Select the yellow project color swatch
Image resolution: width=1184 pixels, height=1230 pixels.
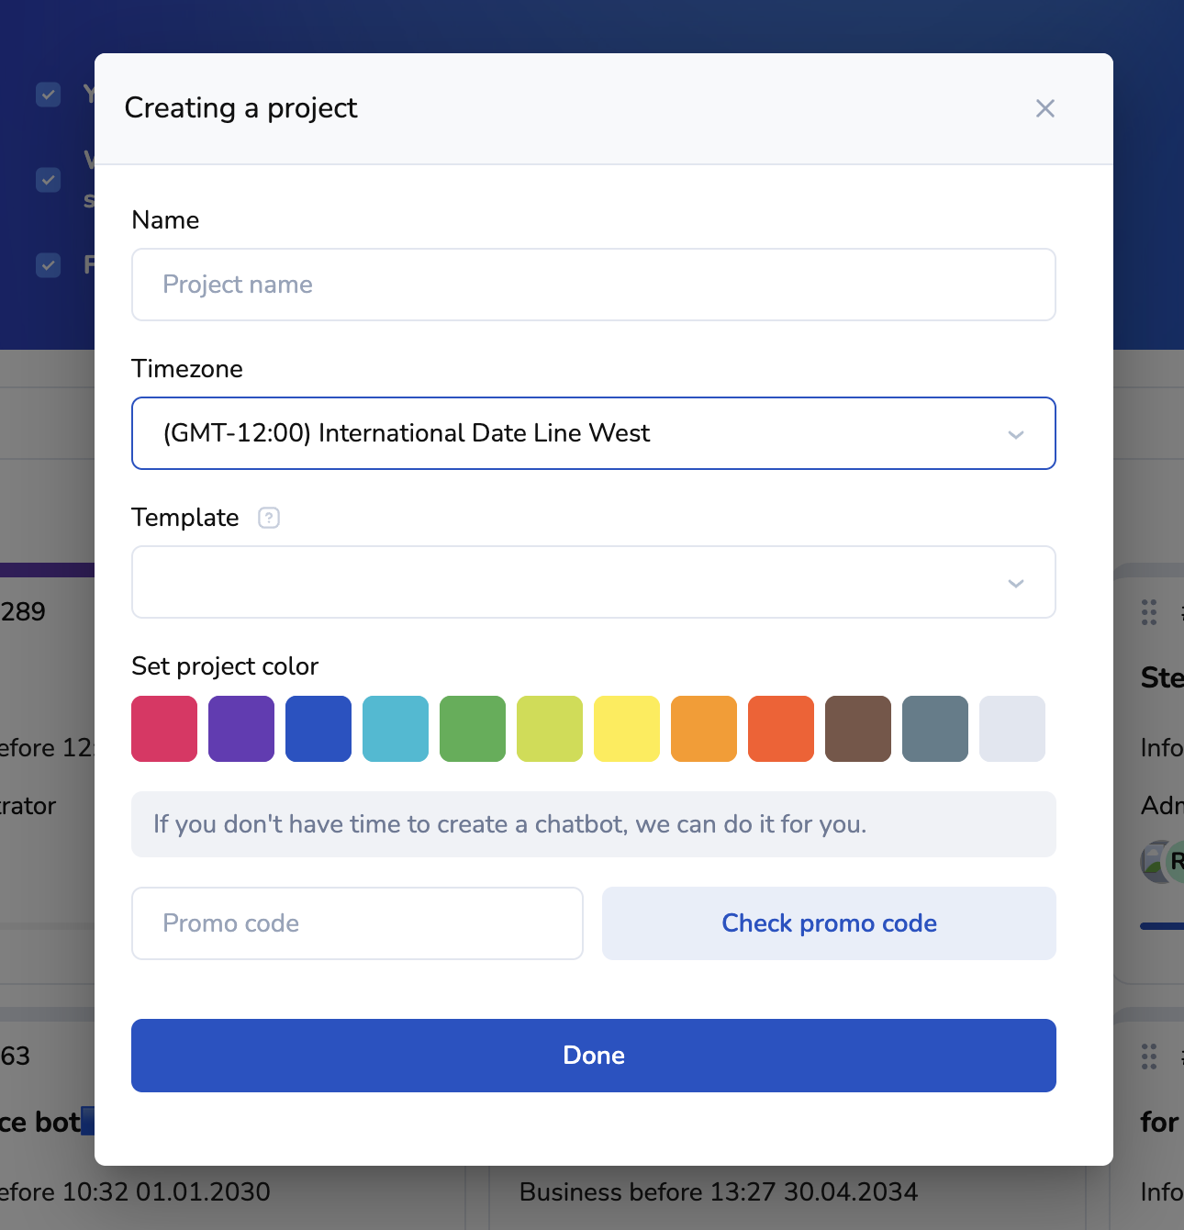[627, 729]
